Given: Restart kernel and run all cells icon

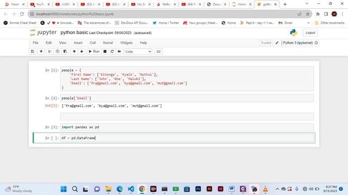Looking at the screenshot, I should click(119, 51).
